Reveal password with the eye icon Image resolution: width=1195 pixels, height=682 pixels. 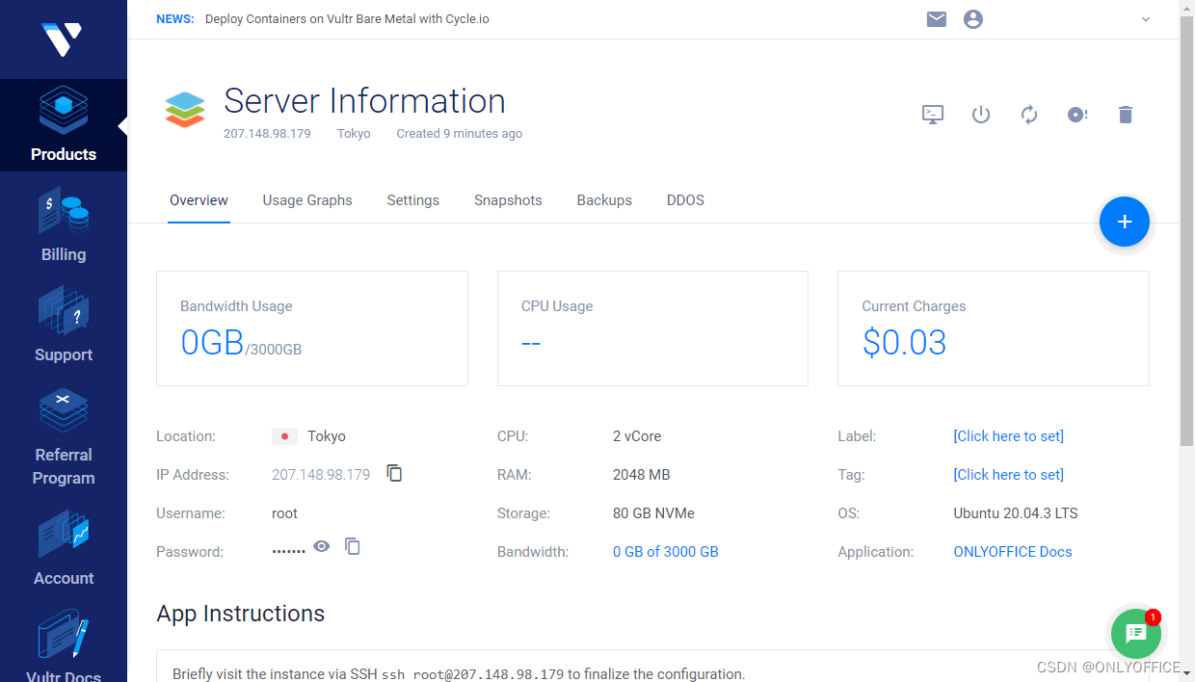point(322,546)
